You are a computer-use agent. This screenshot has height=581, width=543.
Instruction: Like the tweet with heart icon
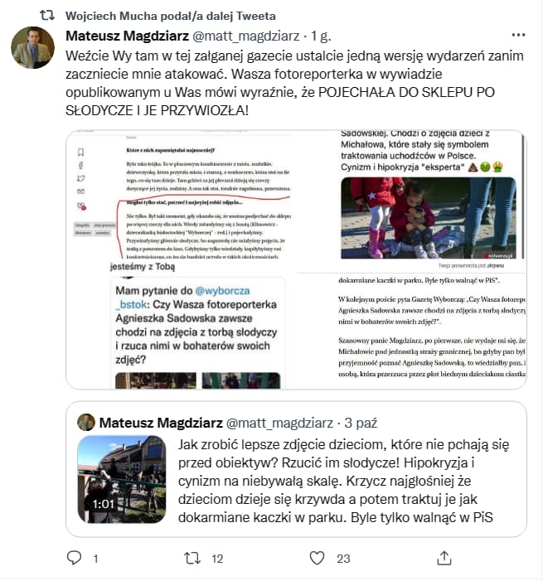(x=317, y=558)
